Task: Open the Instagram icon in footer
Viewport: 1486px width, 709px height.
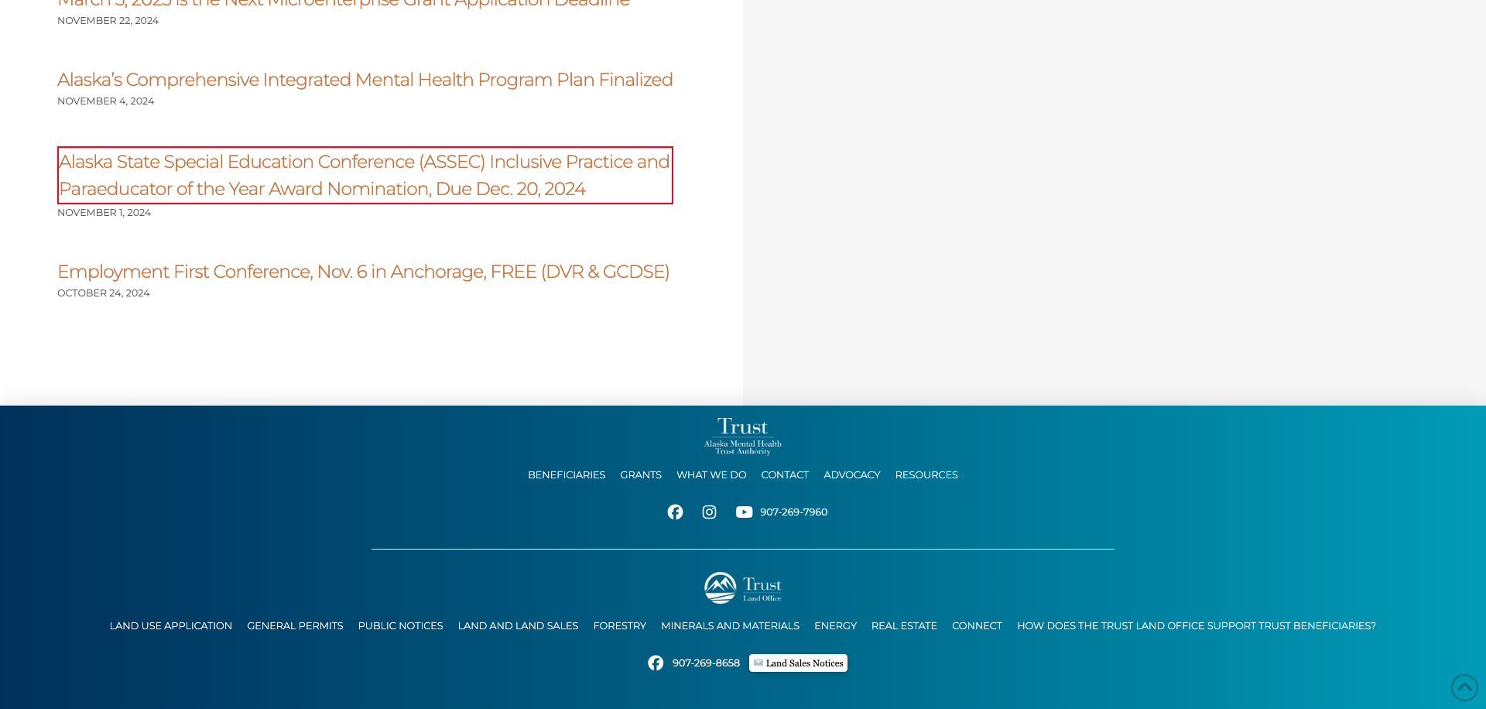Action: (709, 512)
